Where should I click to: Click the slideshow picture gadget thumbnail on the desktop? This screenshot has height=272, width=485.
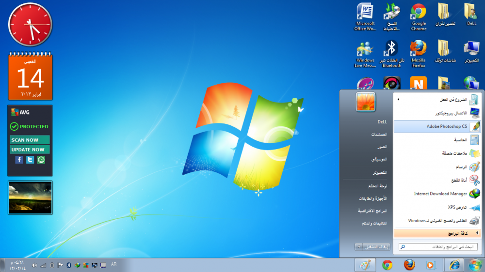tap(30, 197)
